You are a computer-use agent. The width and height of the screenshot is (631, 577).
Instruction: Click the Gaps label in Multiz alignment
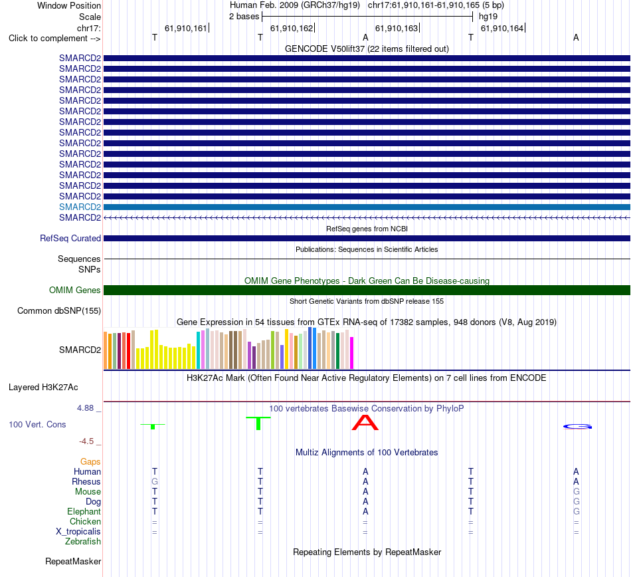[90, 461]
